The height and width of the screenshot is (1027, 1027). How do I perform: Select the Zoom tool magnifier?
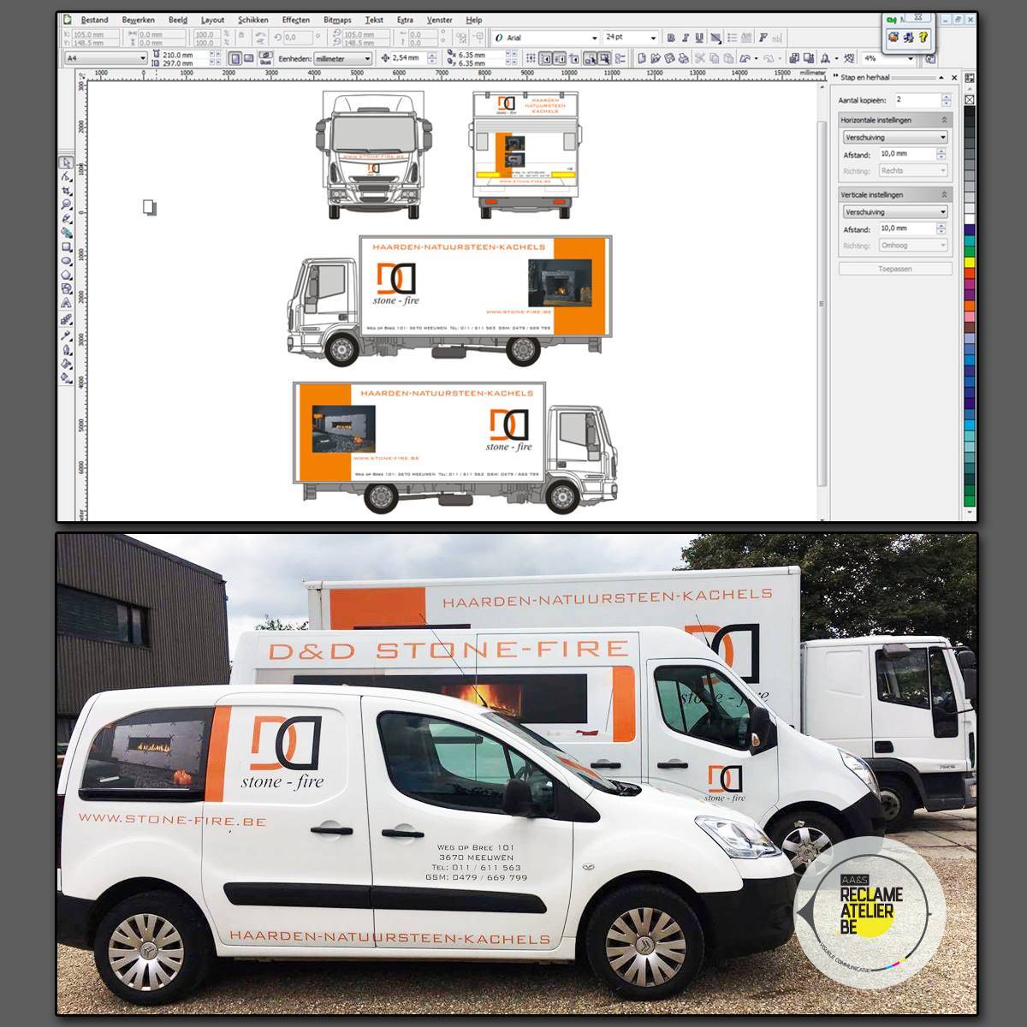click(66, 205)
